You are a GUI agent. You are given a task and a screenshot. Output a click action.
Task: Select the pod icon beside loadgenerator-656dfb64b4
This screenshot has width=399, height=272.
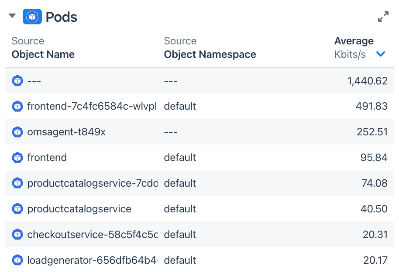(x=17, y=260)
